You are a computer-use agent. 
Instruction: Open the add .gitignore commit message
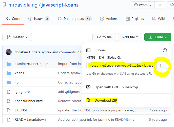pos(69,92)
